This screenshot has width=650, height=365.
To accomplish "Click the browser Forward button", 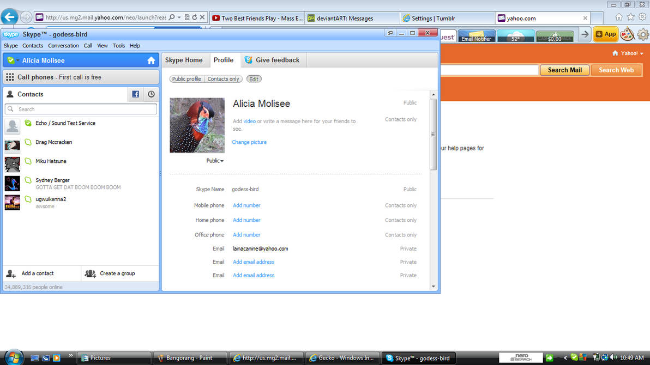I will [26, 17].
